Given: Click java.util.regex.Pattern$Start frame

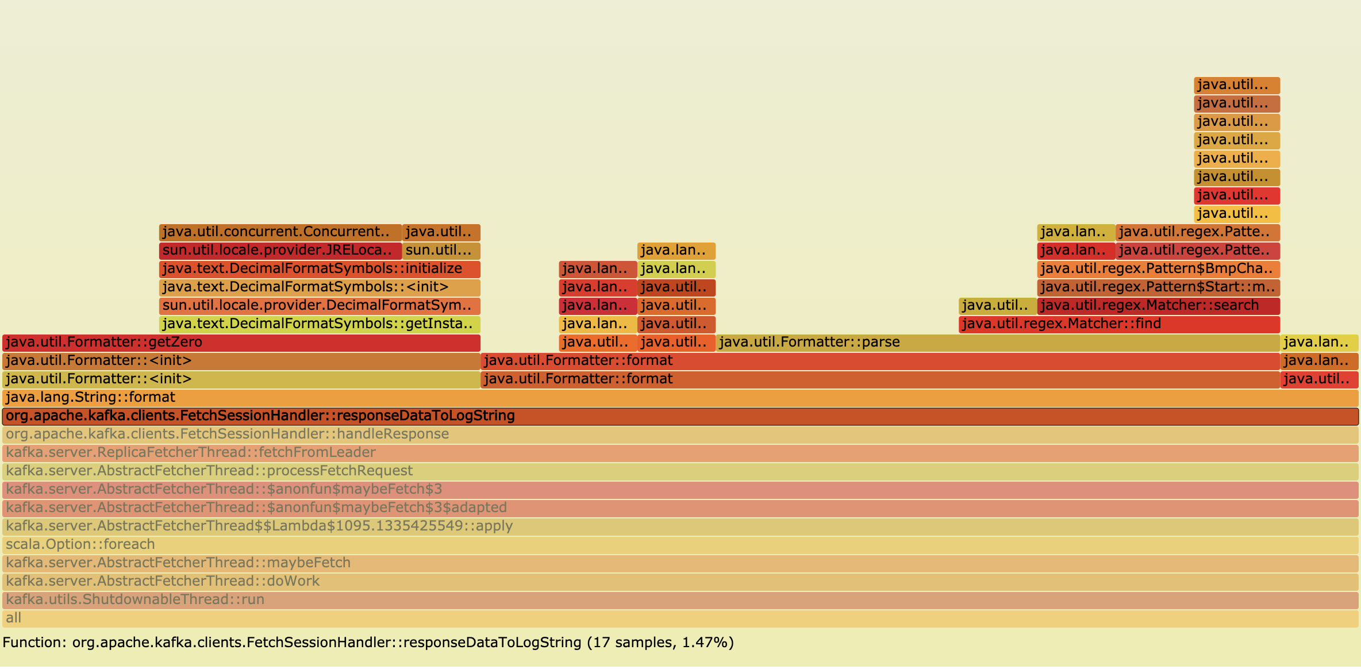Looking at the screenshot, I should (x=1159, y=287).
